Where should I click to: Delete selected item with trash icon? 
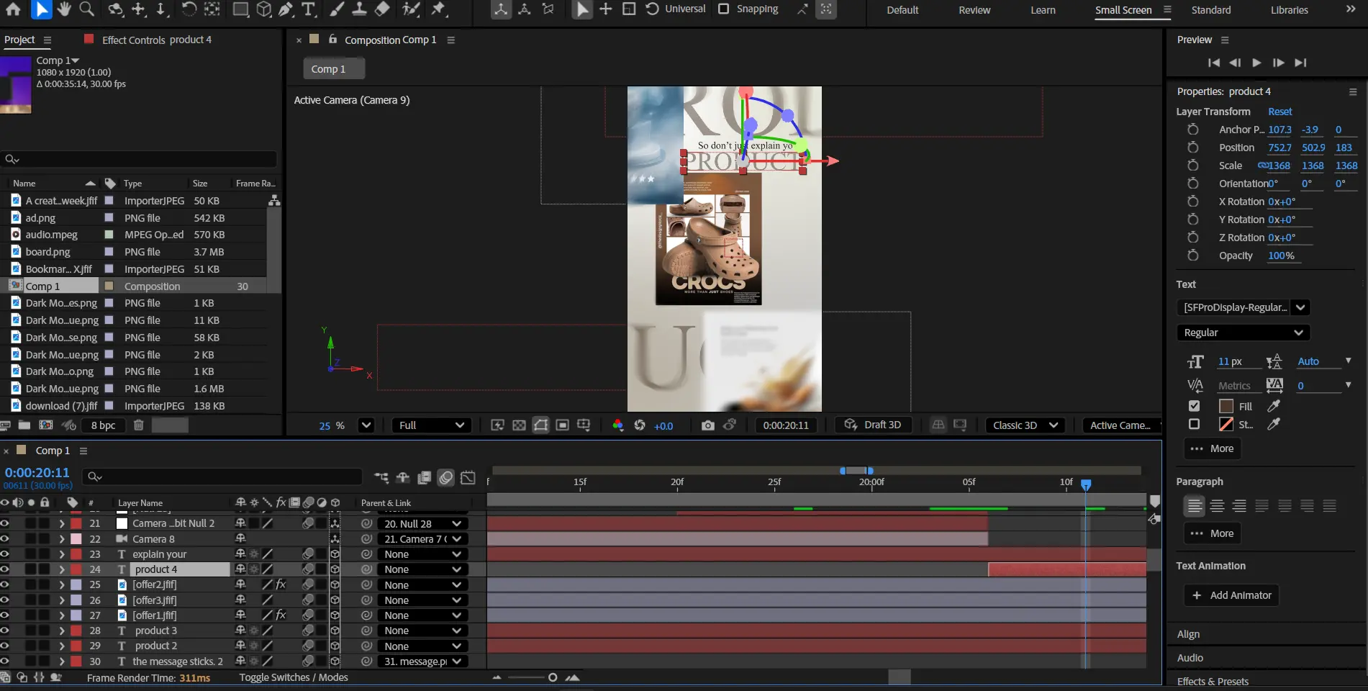[x=139, y=425]
